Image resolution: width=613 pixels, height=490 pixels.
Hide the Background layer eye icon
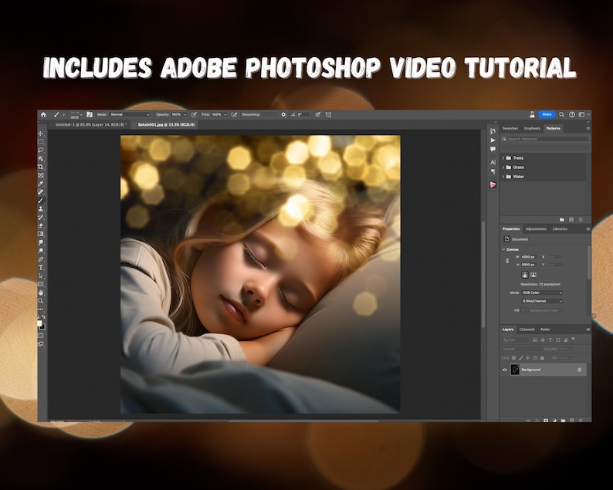505,370
